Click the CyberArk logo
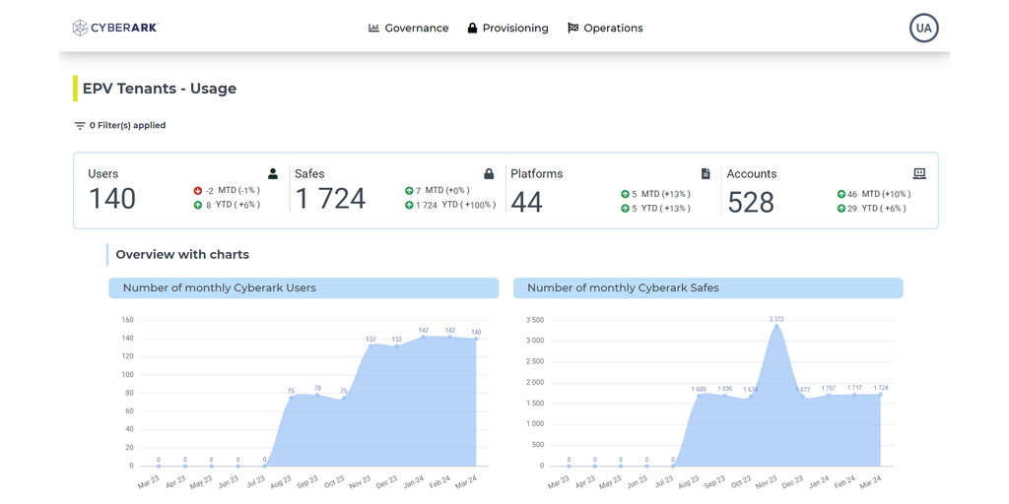Viewport: 1009px width, 504px height. 115,29
